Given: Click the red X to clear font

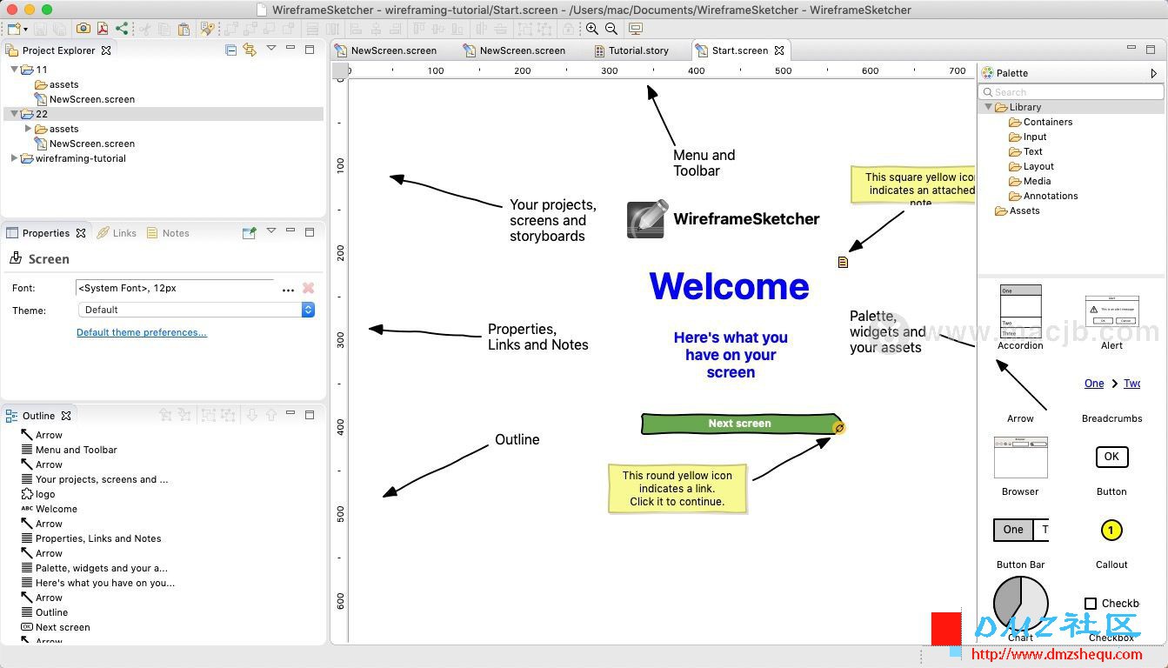Looking at the screenshot, I should [x=308, y=288].
